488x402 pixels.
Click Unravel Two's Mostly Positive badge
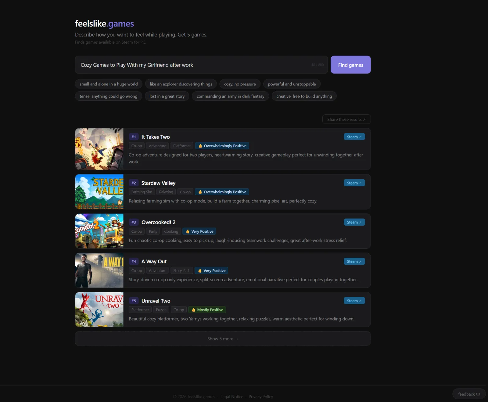(x=207, y=310)
